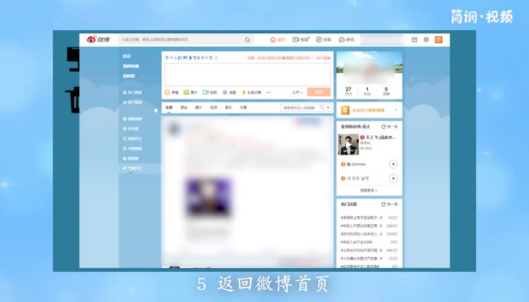This screenshot has width=529, height=302.
Task: Play the Sunnee song in music chart
Action: pyautogui.click(x=393, y=164)
